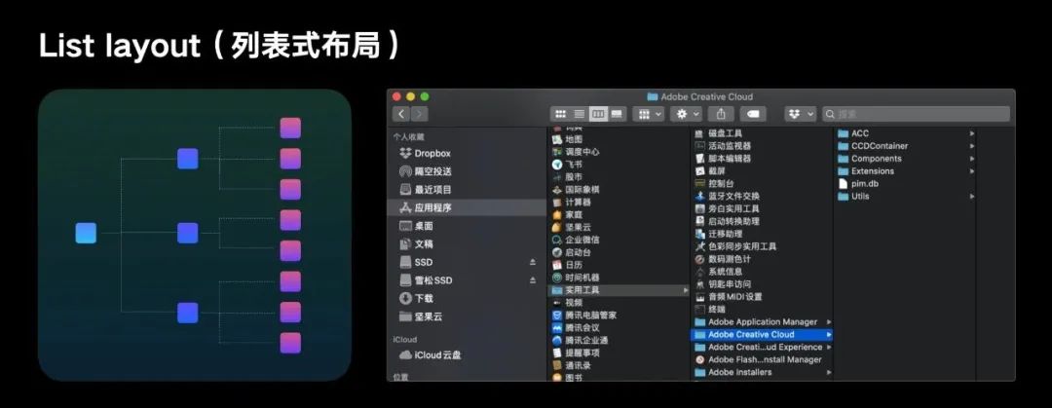Image resolution: width=1052 pixels, height=408 pixels.
Task: Click the forward navigation arrow
Action: click(x=419, y=114)
